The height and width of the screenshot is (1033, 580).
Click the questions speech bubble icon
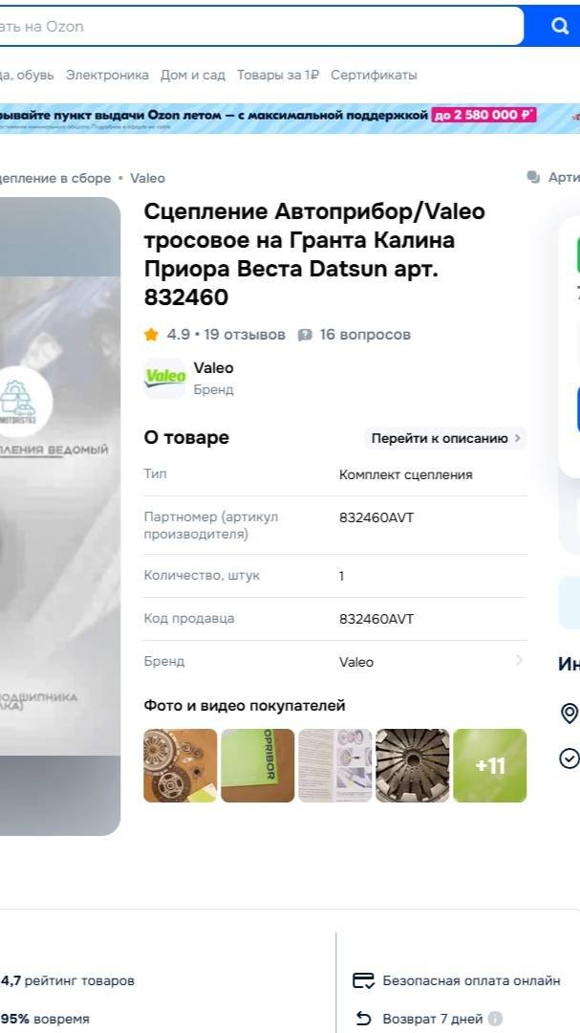[x=305, y=335]
